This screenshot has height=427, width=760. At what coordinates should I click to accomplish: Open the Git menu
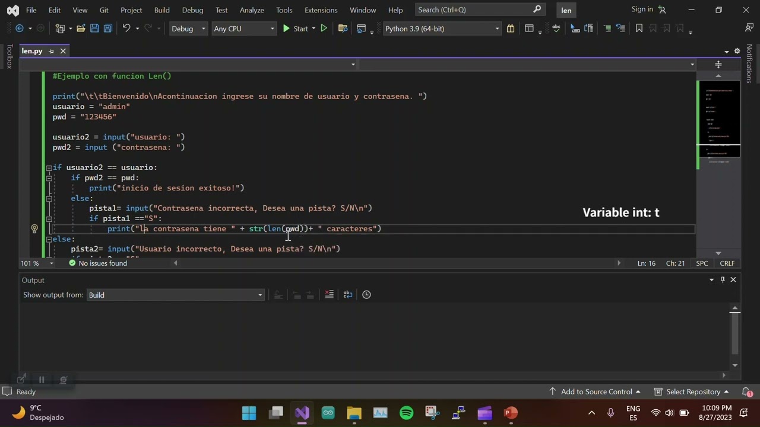104,10
